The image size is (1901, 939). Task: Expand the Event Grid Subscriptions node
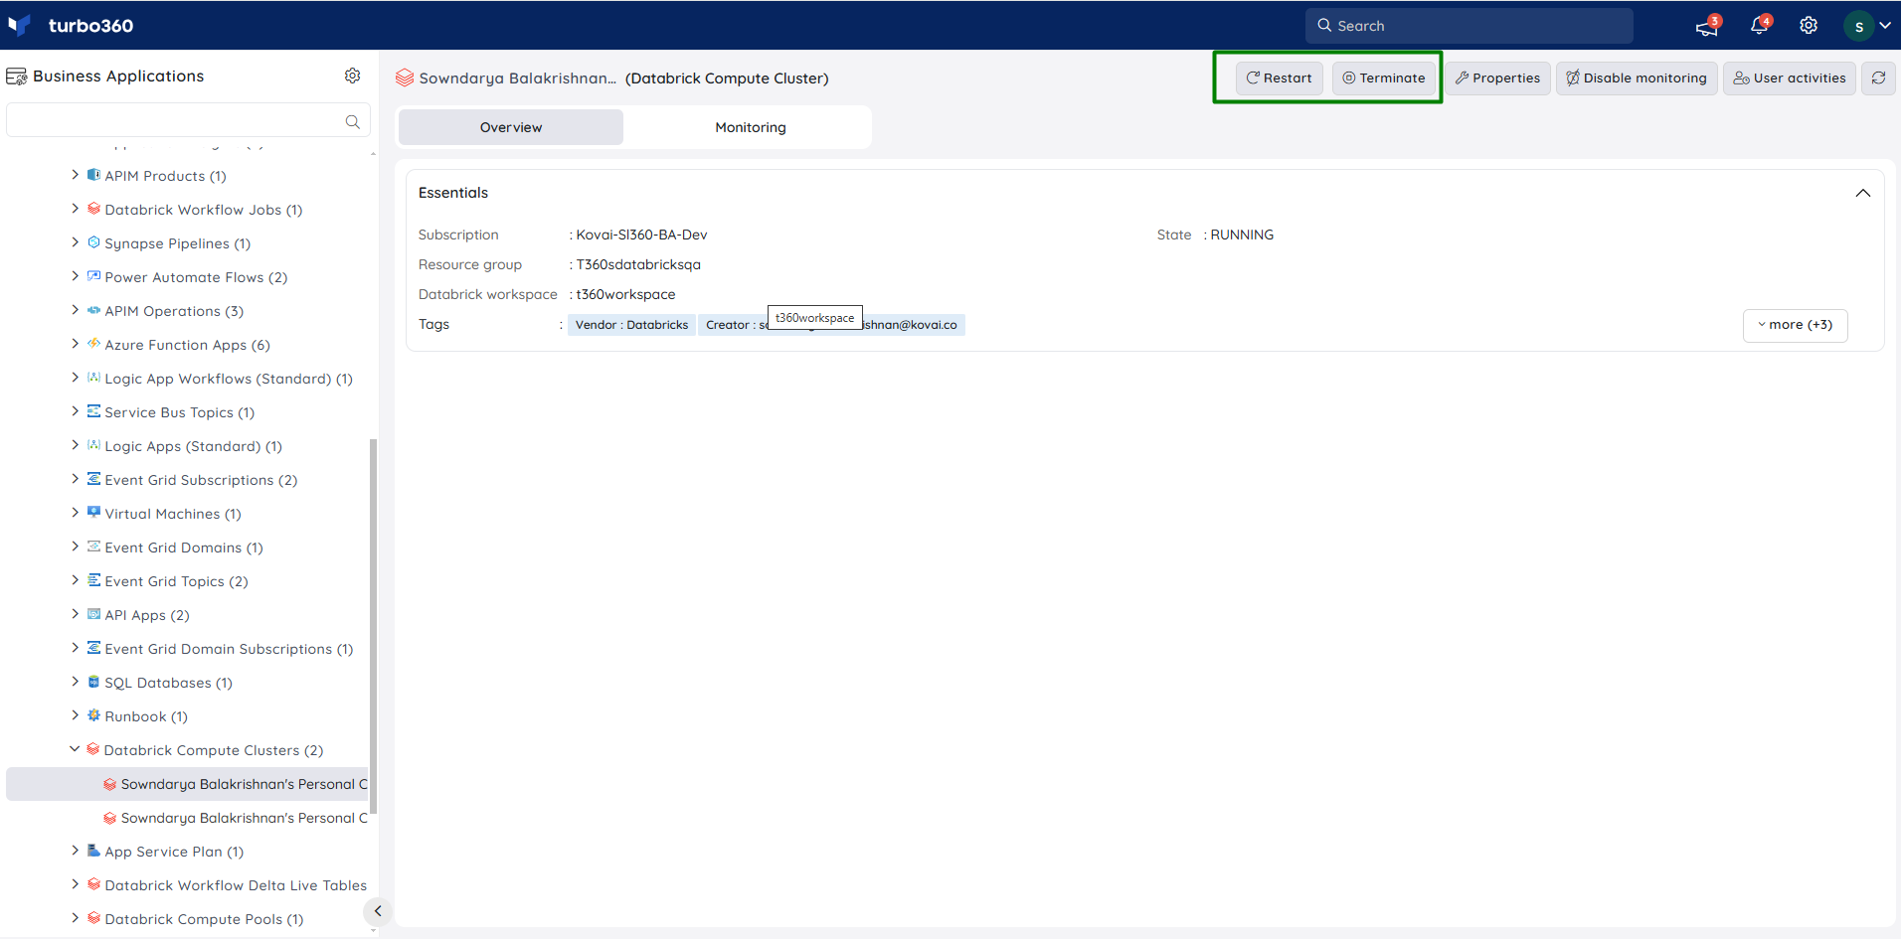[x=75, y=479]
